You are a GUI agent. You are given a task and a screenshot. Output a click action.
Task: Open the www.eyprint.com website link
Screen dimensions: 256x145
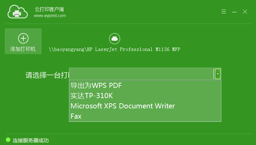50,16
